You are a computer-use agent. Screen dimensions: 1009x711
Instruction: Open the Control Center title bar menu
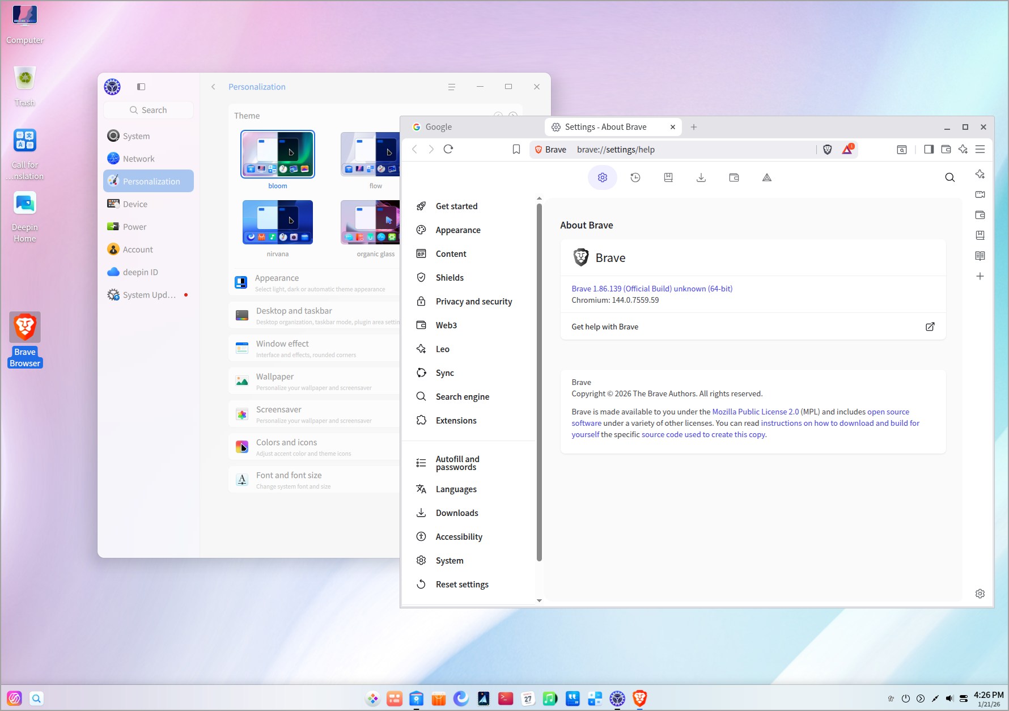pyautogui.click(x=451, y=87)
